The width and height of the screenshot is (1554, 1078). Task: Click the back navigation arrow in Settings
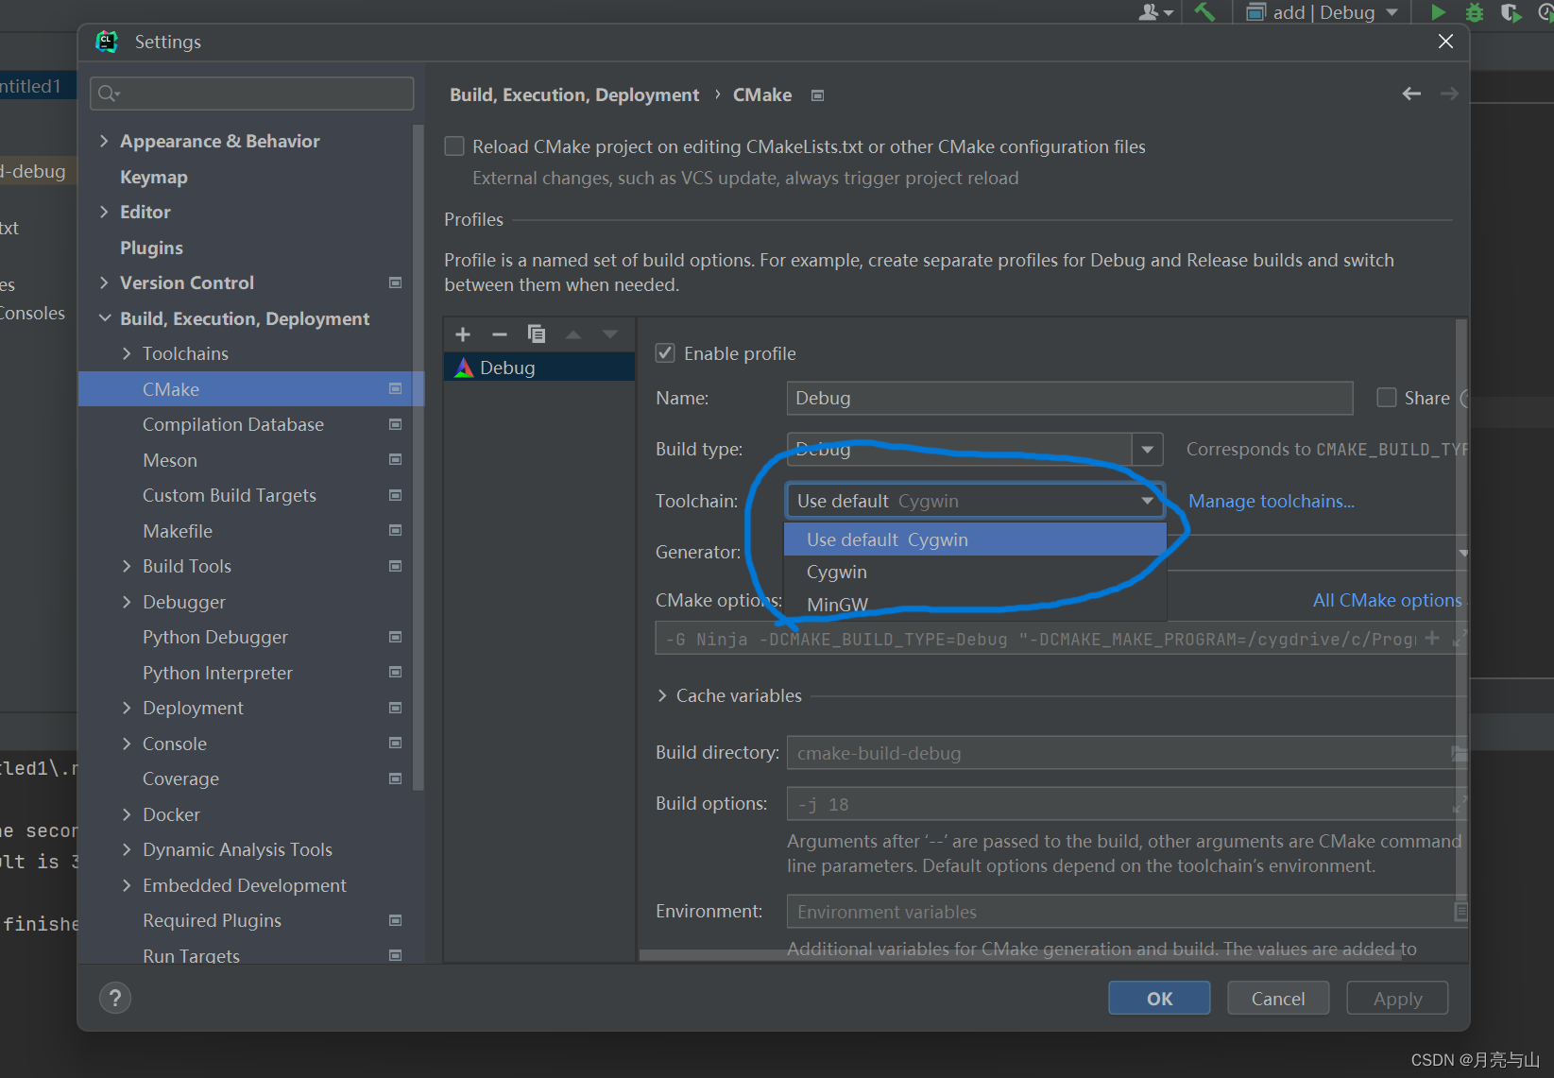(x=1411, y=94)
